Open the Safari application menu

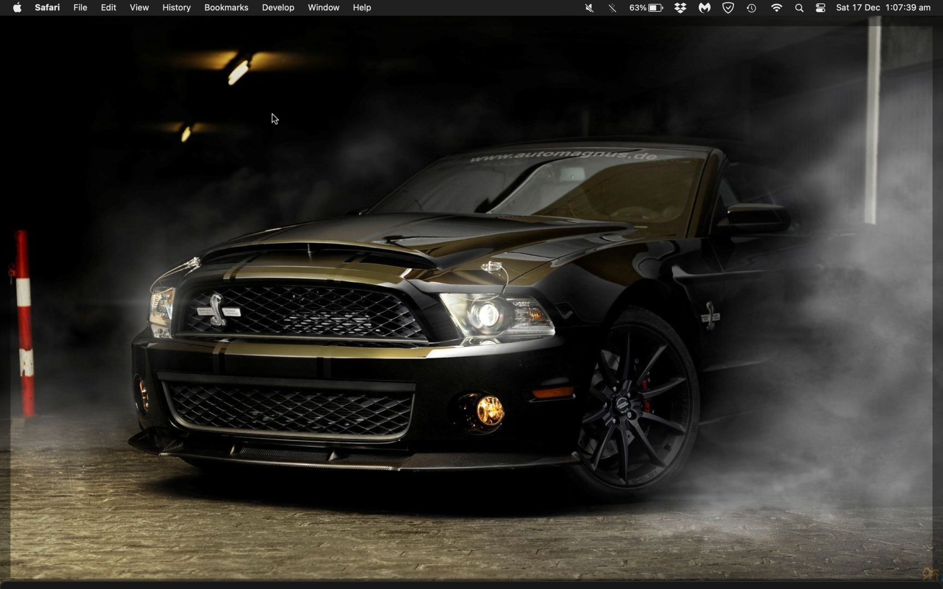[x=47, y=8]
